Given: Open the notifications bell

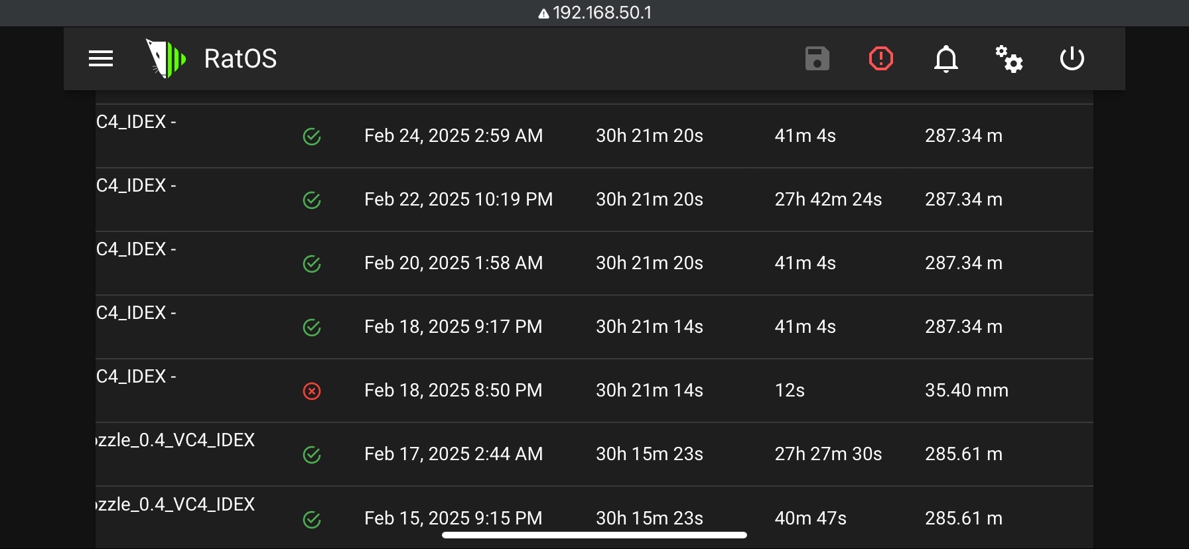Looking at the screenshot, I should coord(945,58).
